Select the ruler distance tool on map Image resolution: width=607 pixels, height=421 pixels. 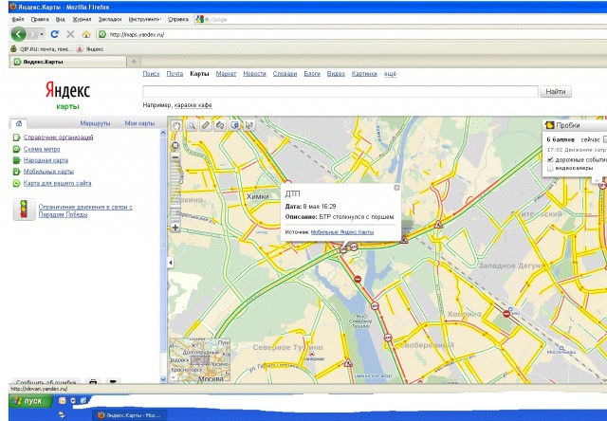tap(206, 124)
